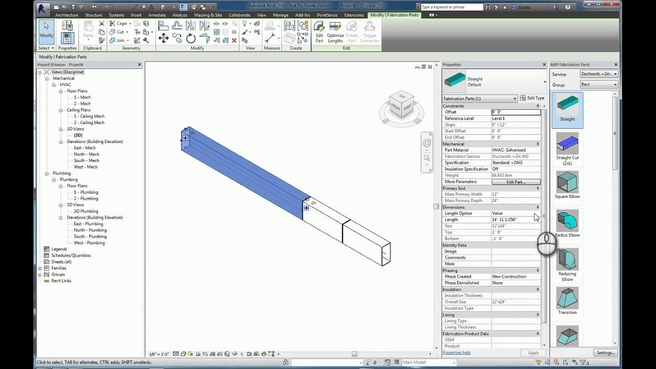The height and width of the screenshot is (369, 656).
Task: Open the Massing & Site ribbon tab
Action: (208, 15)
